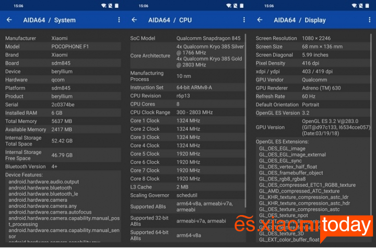Go back from the Display screen
This screenshot has width=376, height=248.
(x=260, y=20)
